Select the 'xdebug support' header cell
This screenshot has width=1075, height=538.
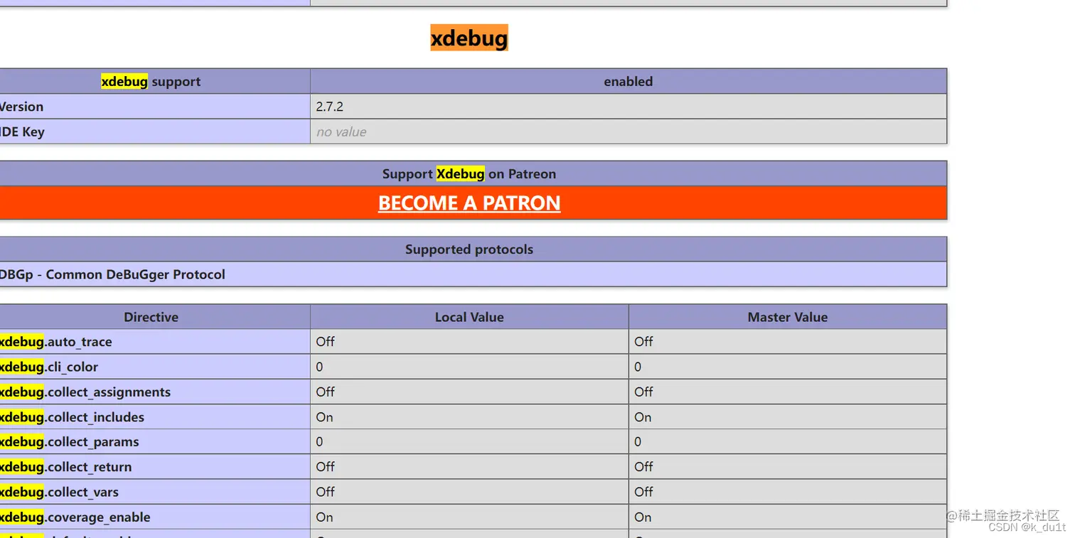pos(155,82)
